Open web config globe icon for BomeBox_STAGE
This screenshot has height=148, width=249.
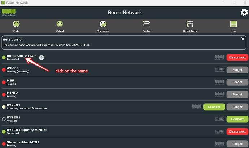pos(41,58)
